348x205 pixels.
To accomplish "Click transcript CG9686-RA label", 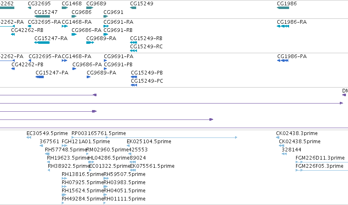I will click(87, 30).
